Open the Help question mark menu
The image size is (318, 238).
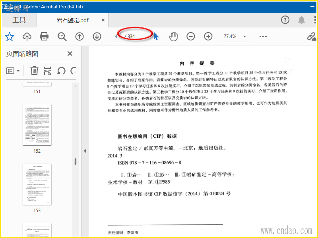(285, 20)
